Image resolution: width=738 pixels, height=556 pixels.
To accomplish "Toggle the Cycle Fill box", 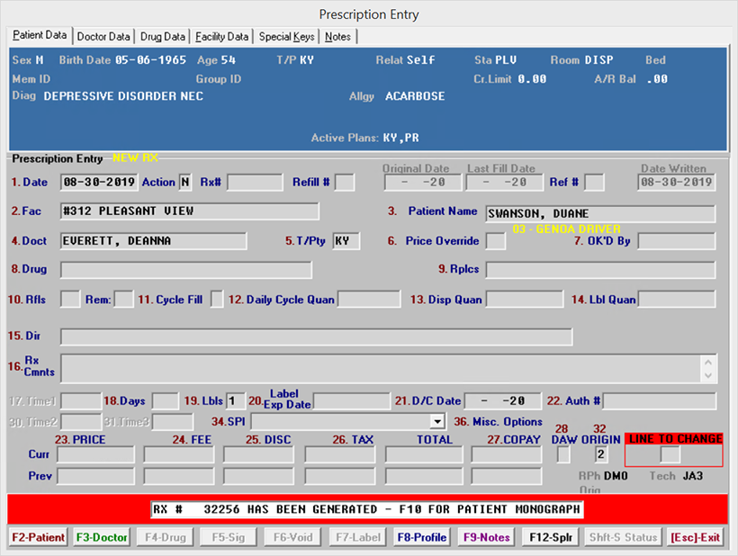I will click(x=216, y=300).
